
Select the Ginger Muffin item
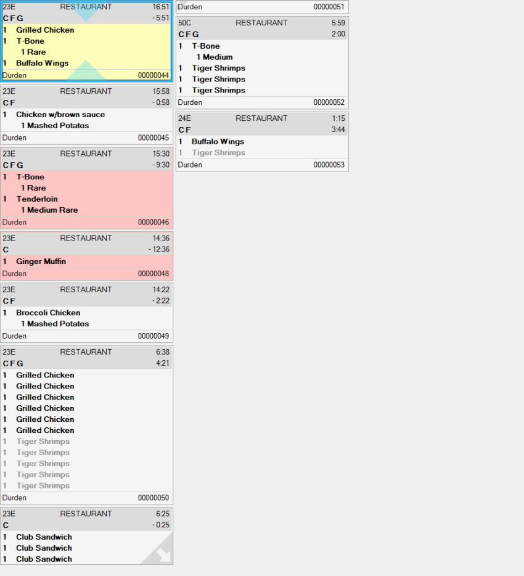tap(87, 261)
